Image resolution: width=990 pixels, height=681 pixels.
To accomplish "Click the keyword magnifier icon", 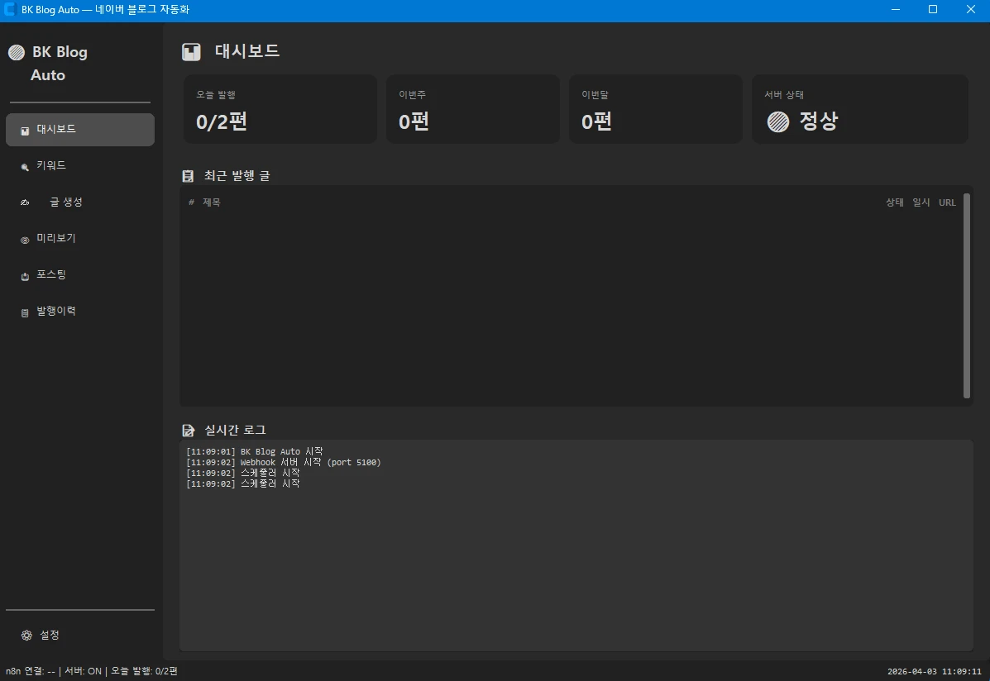I will click(x=25, y=167).
